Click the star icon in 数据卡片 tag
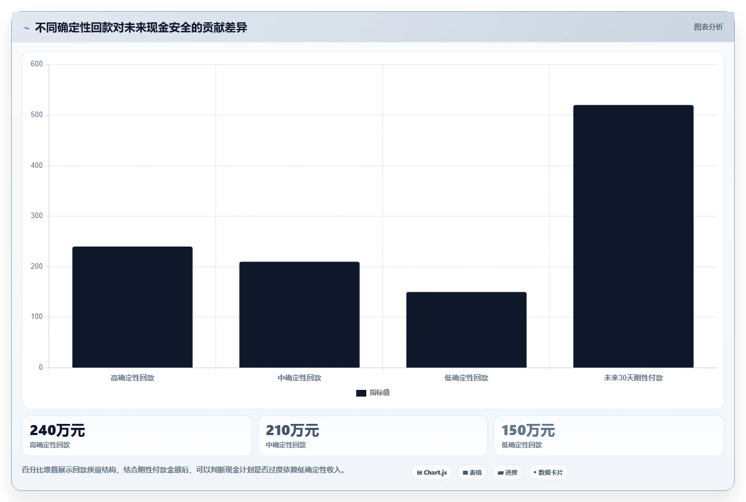The image size is (746, 502). pos(535,472)
